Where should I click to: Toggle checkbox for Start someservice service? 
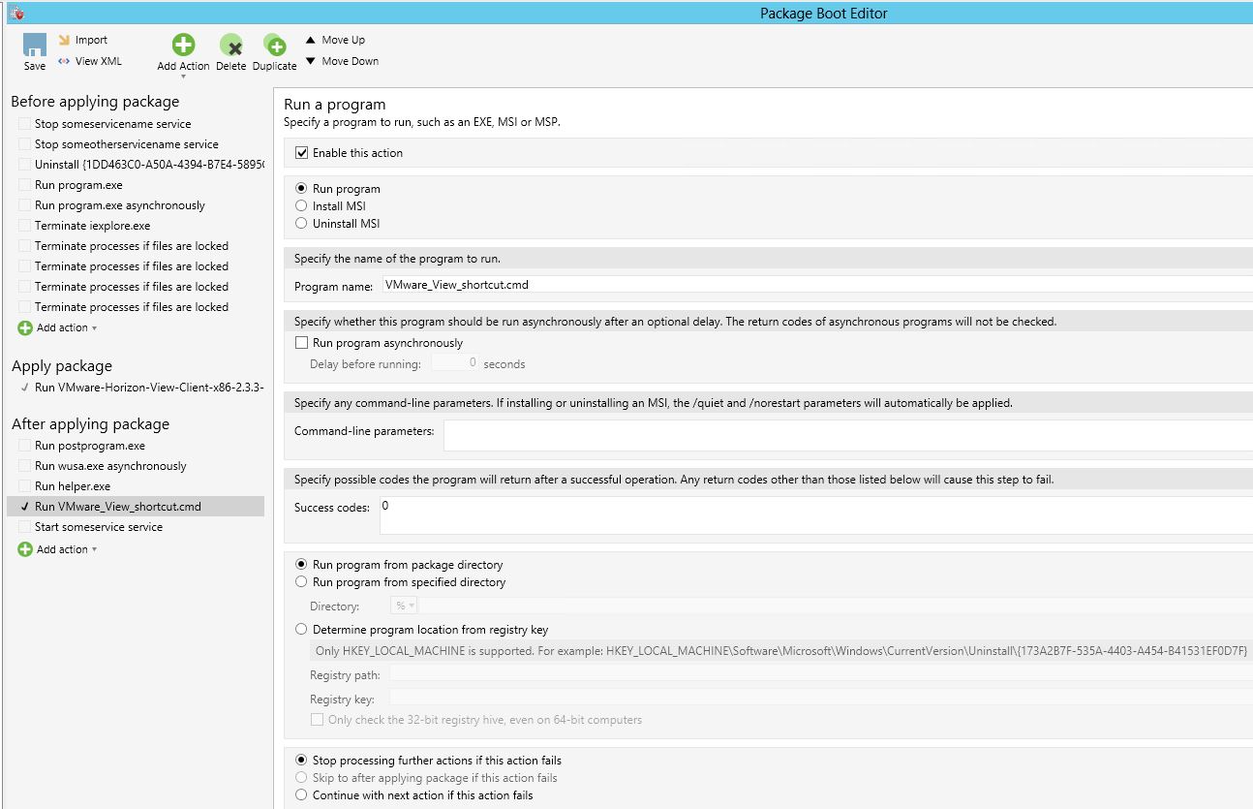[x=24, y=527]
